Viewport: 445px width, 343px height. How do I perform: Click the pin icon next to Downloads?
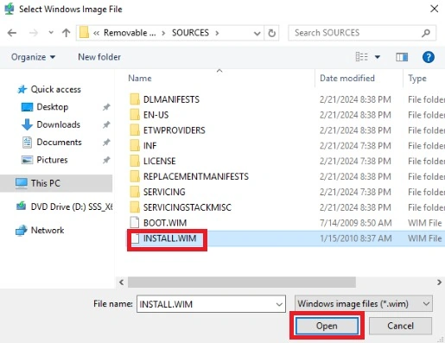[106, 124]
